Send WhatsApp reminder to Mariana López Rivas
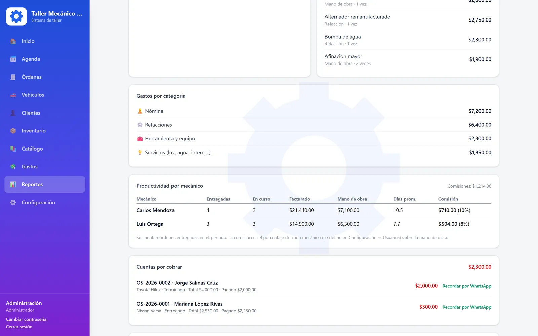Viewport: 538px width, 336px height. [x=467, y=307]
